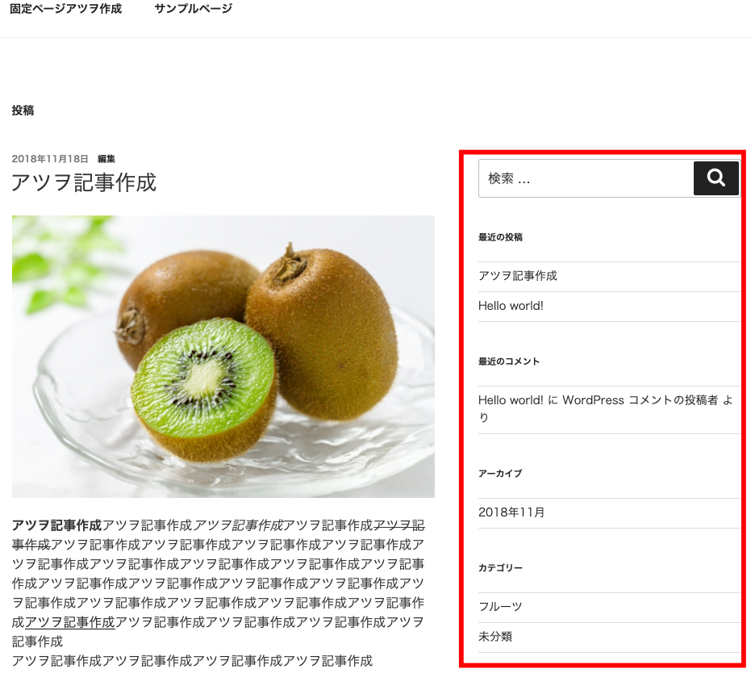Click the 投稿 page heading
This screenshot has width=751, height=673.
click(x=23, y=111)
